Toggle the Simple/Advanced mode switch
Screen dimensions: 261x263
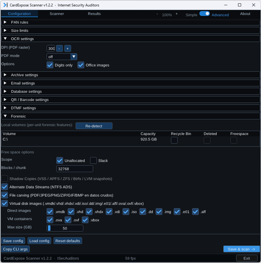click(x=204, y=14)
